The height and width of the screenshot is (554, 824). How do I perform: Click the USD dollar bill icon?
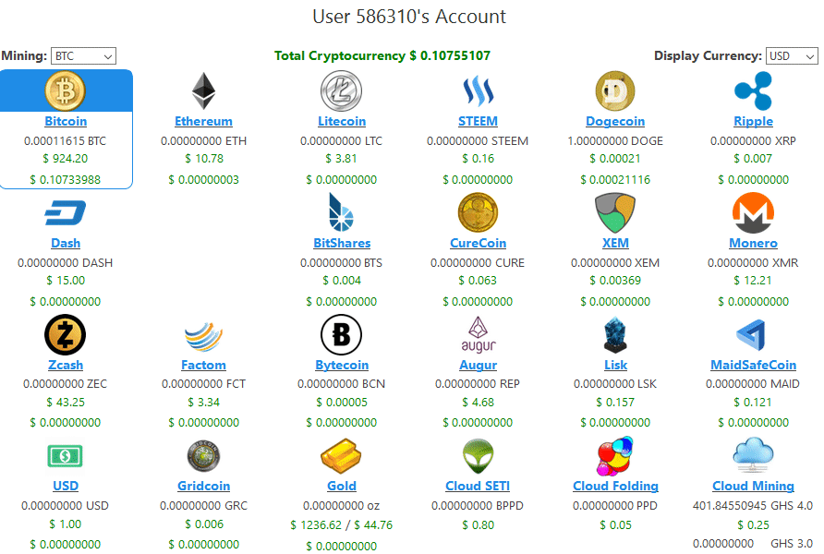(x=66, y=456)
